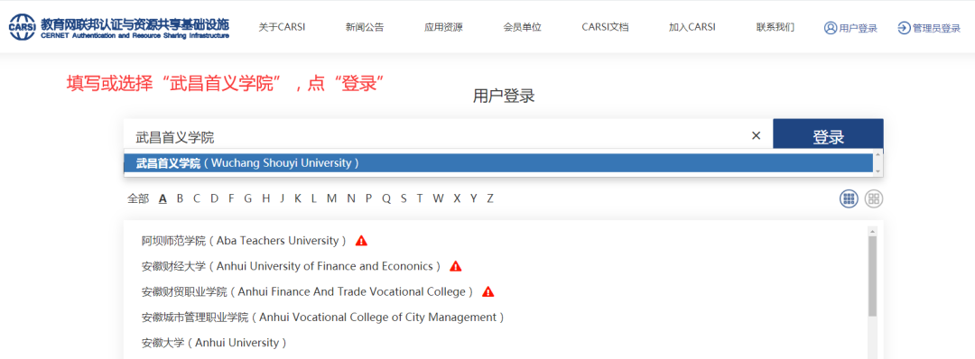Filter schools by letter B
This screenshot has width=975, height=359.
tap(180, 198)
